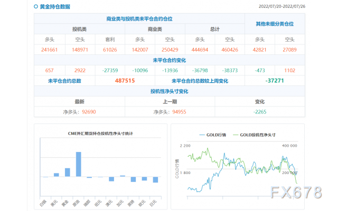Click the change value -27359

pos(110,71)
